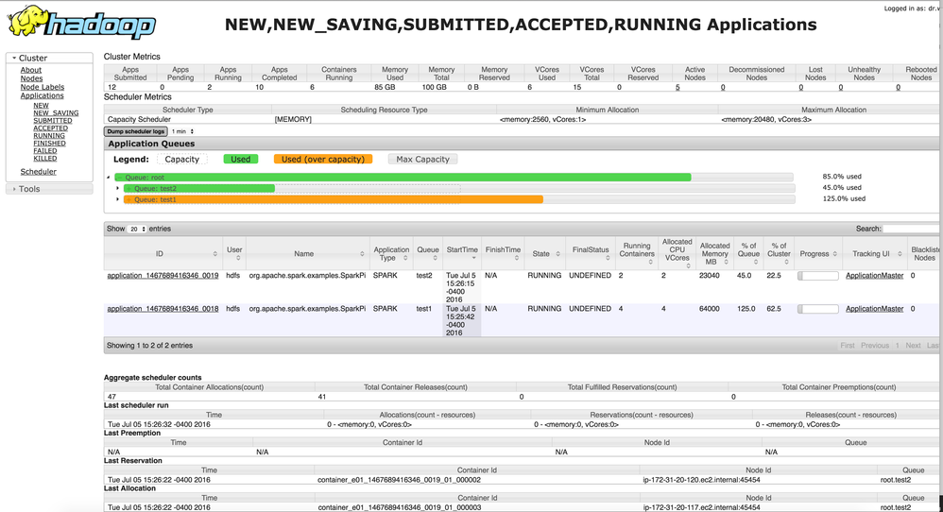The image size is (943, 512).
Task: Sort by Allocated Memory MB column
Action: click(x=714, y=253)
